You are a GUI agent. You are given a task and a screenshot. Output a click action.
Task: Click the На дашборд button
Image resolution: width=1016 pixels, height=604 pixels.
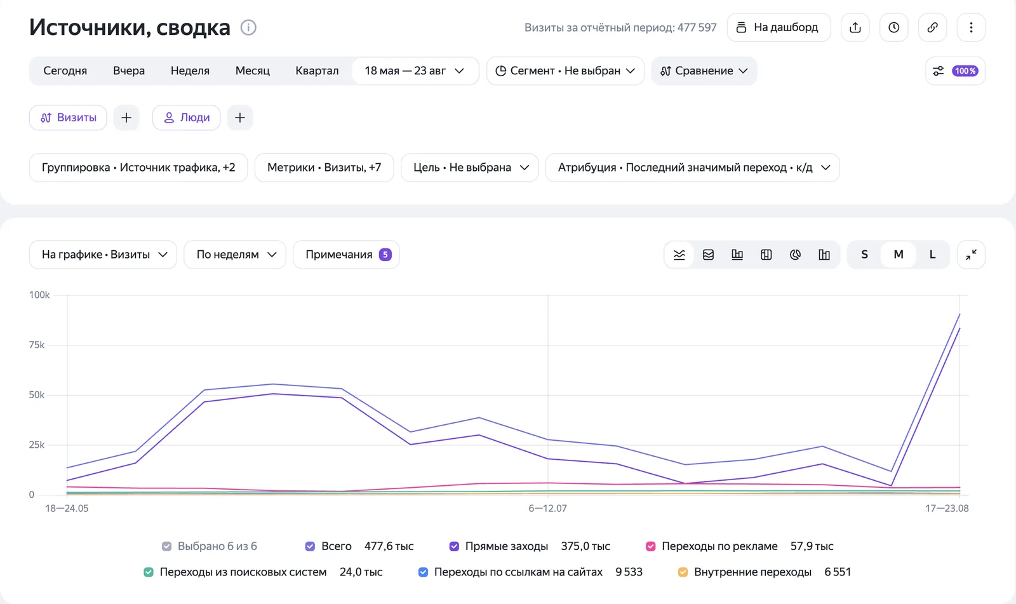click(x=779, y=27)
